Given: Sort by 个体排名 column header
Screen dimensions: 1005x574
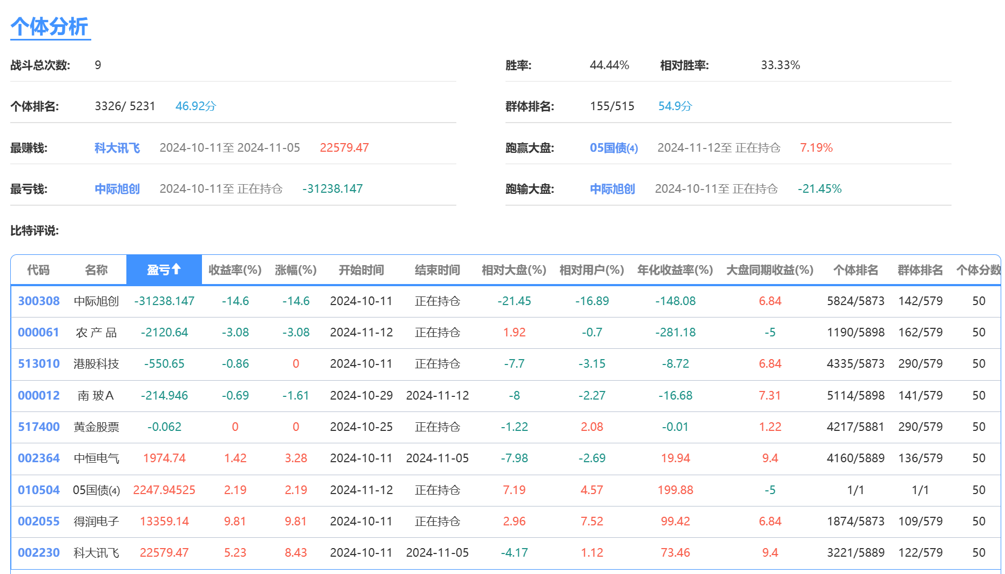Looking at the screenshot, I should tap(855, 270).
